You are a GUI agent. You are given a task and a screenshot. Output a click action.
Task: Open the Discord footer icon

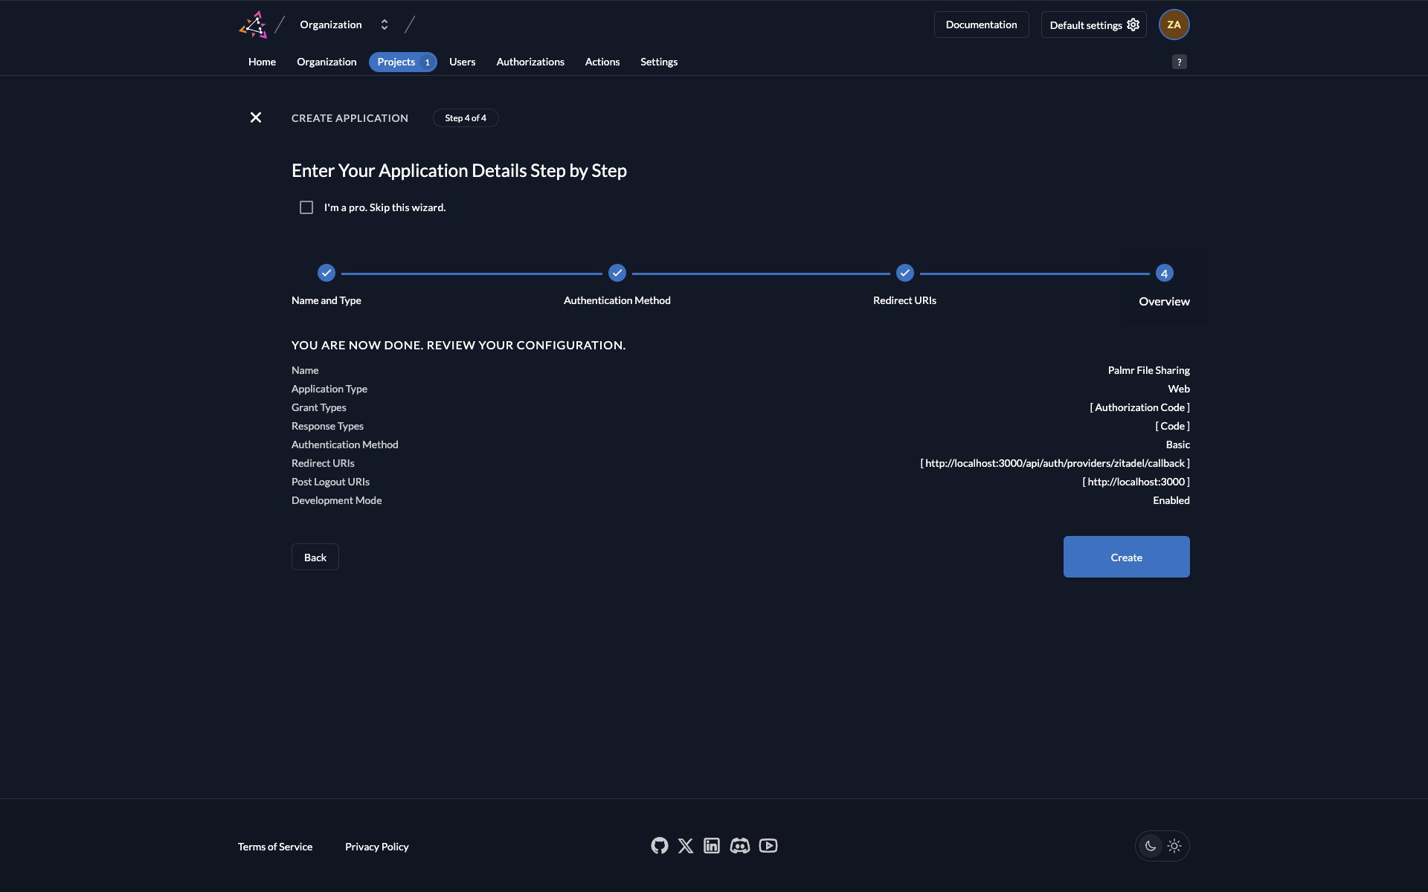[739, 846]
